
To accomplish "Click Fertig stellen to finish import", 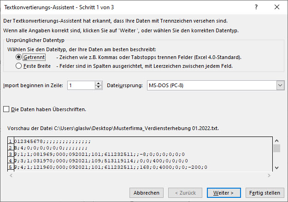I will point(264,193).
